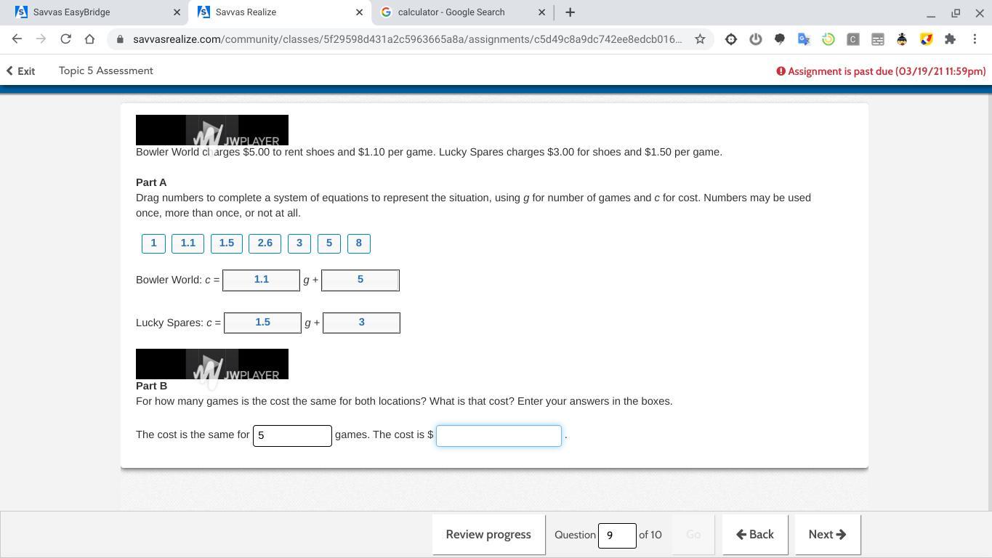Click the site lock icon in address bar
This screenshot has width=992, height=558.
point(120,39)
